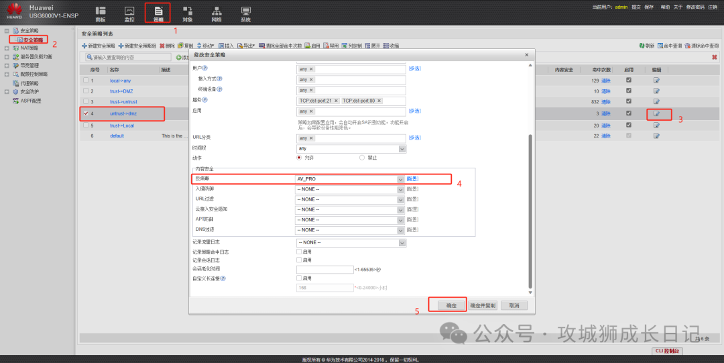
Task: Tick the row checkbox for policy trust->Local
Action: (x=85, y=125)
